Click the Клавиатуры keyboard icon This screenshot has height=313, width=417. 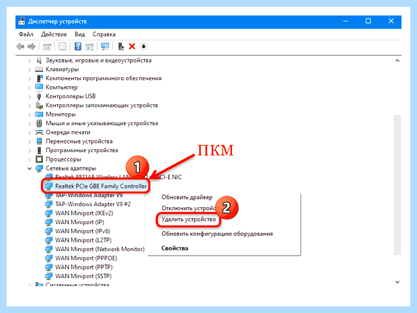coord(39,69)
